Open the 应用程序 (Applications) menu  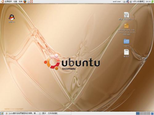point(8,2)
